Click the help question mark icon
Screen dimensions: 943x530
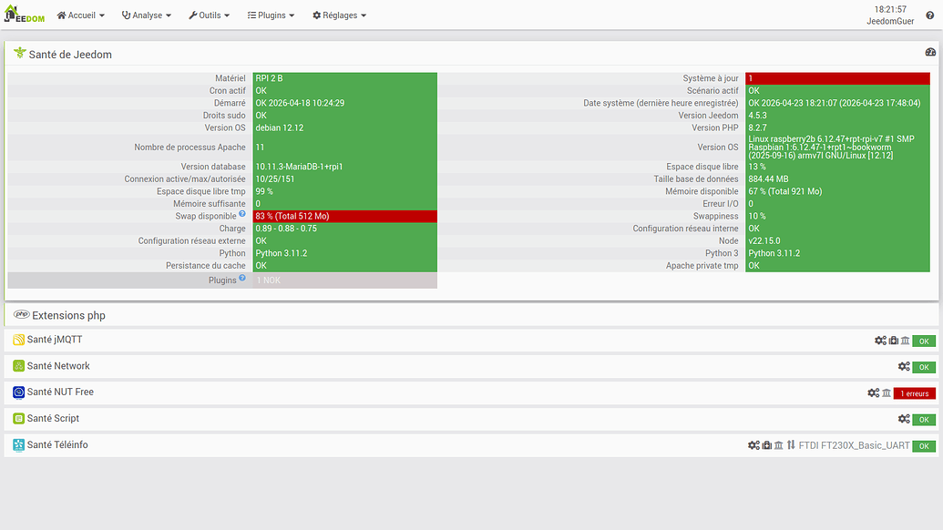pos(929,15)
